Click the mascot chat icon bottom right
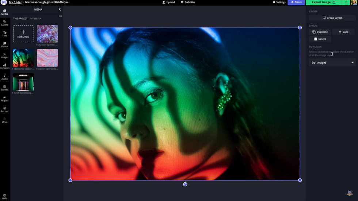358x201 pixels. tap(350, 193)
